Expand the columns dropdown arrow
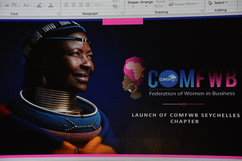This screenshot has height=161, width=242. point(101,5)
